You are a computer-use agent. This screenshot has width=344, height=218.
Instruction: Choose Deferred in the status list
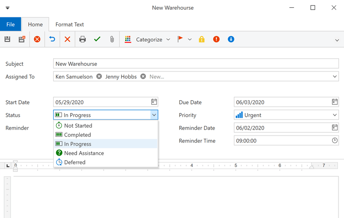coord(74,162)
